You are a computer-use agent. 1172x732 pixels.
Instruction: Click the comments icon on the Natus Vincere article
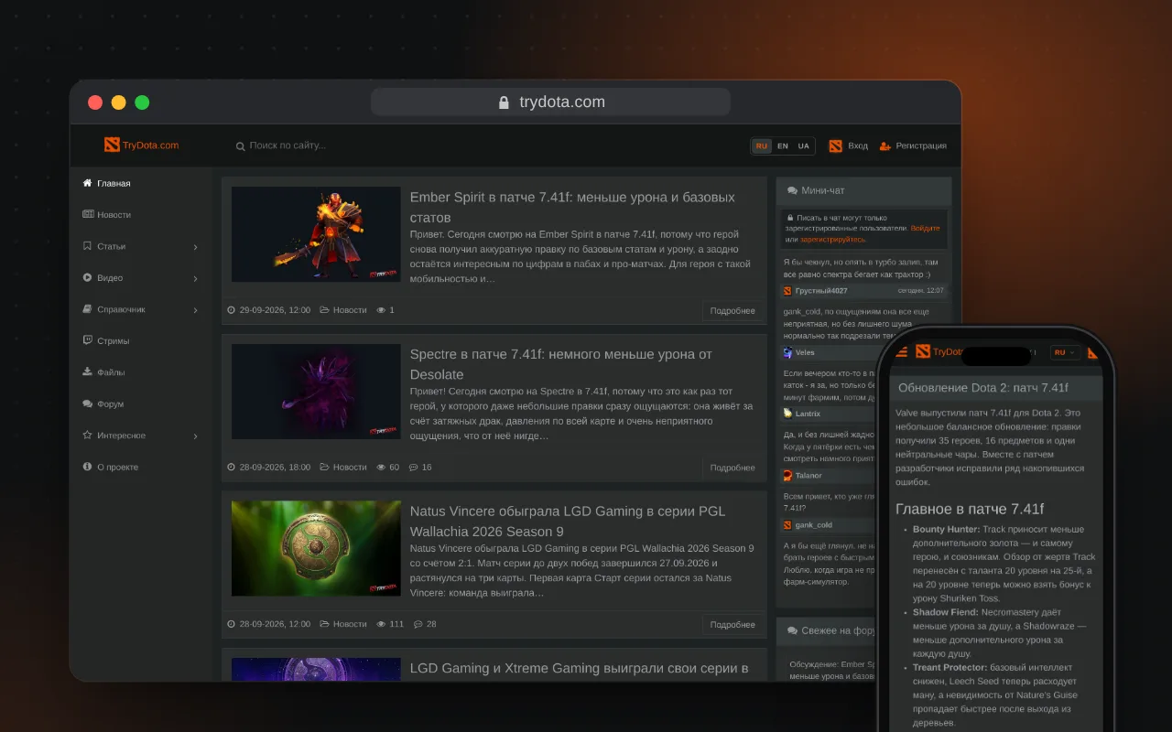(418, 624)
